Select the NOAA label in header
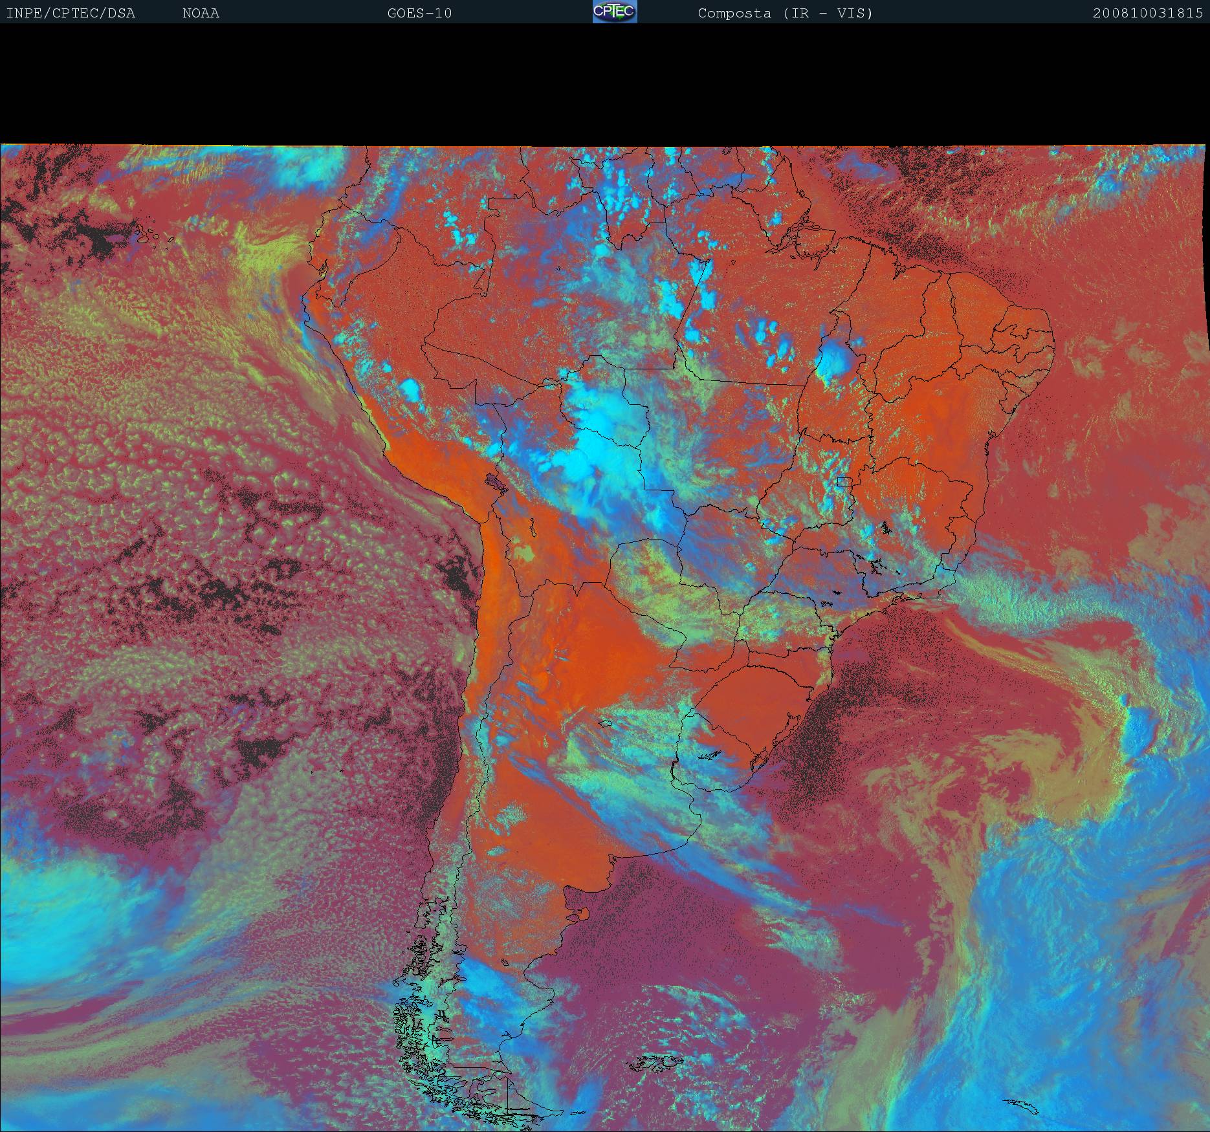 tap(201, 13)
